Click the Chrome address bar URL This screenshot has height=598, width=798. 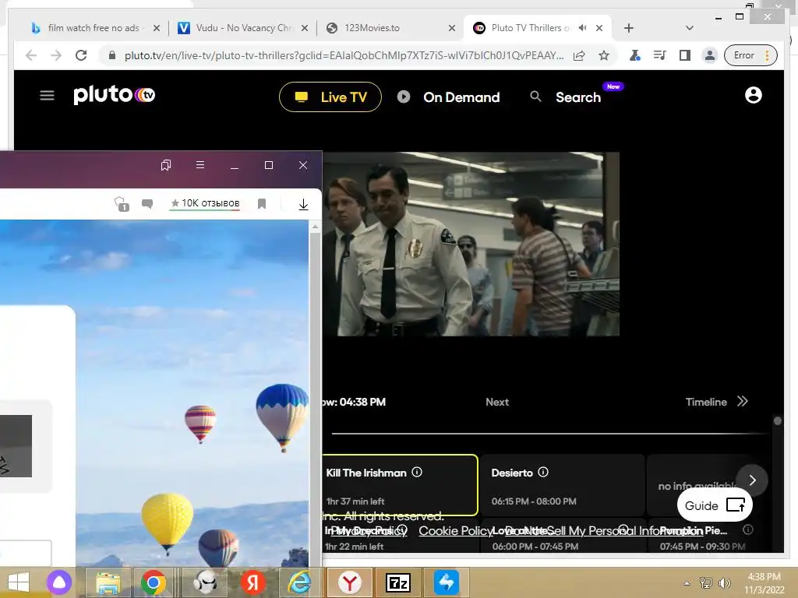344,55
